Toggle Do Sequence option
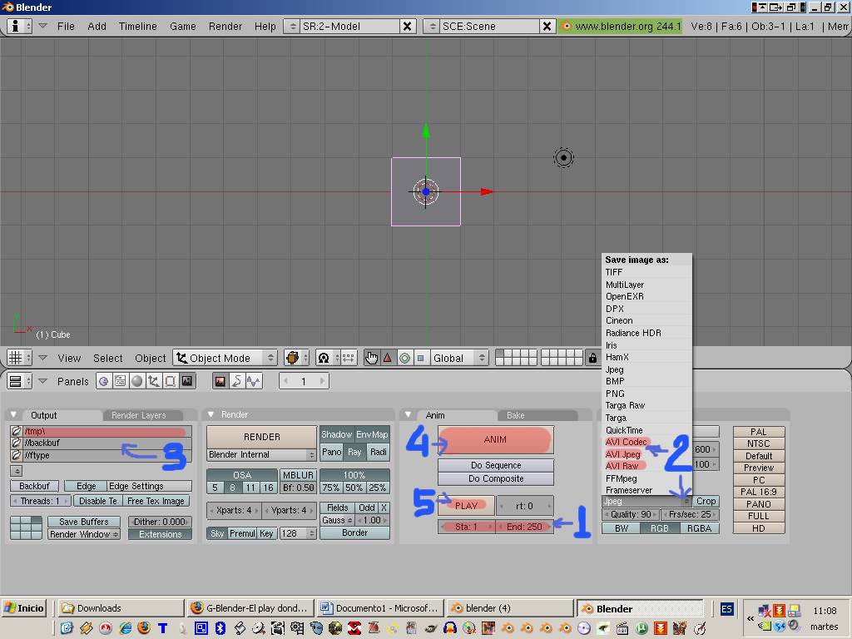 [495, 465]
